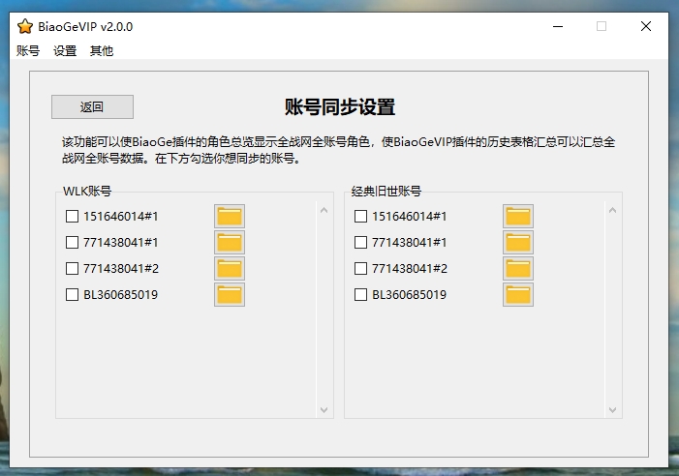This screenshot has height=476, width=679.
Task: Check WLK account 151646014#1
Action: tap(72, 216)
